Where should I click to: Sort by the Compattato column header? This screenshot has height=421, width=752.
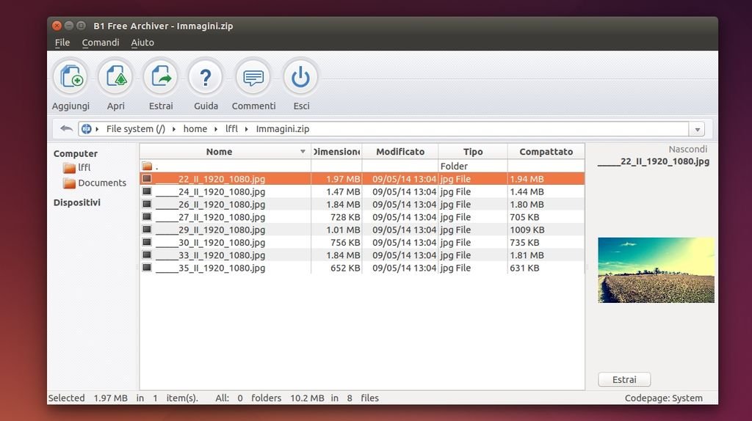tap(546, 152)
